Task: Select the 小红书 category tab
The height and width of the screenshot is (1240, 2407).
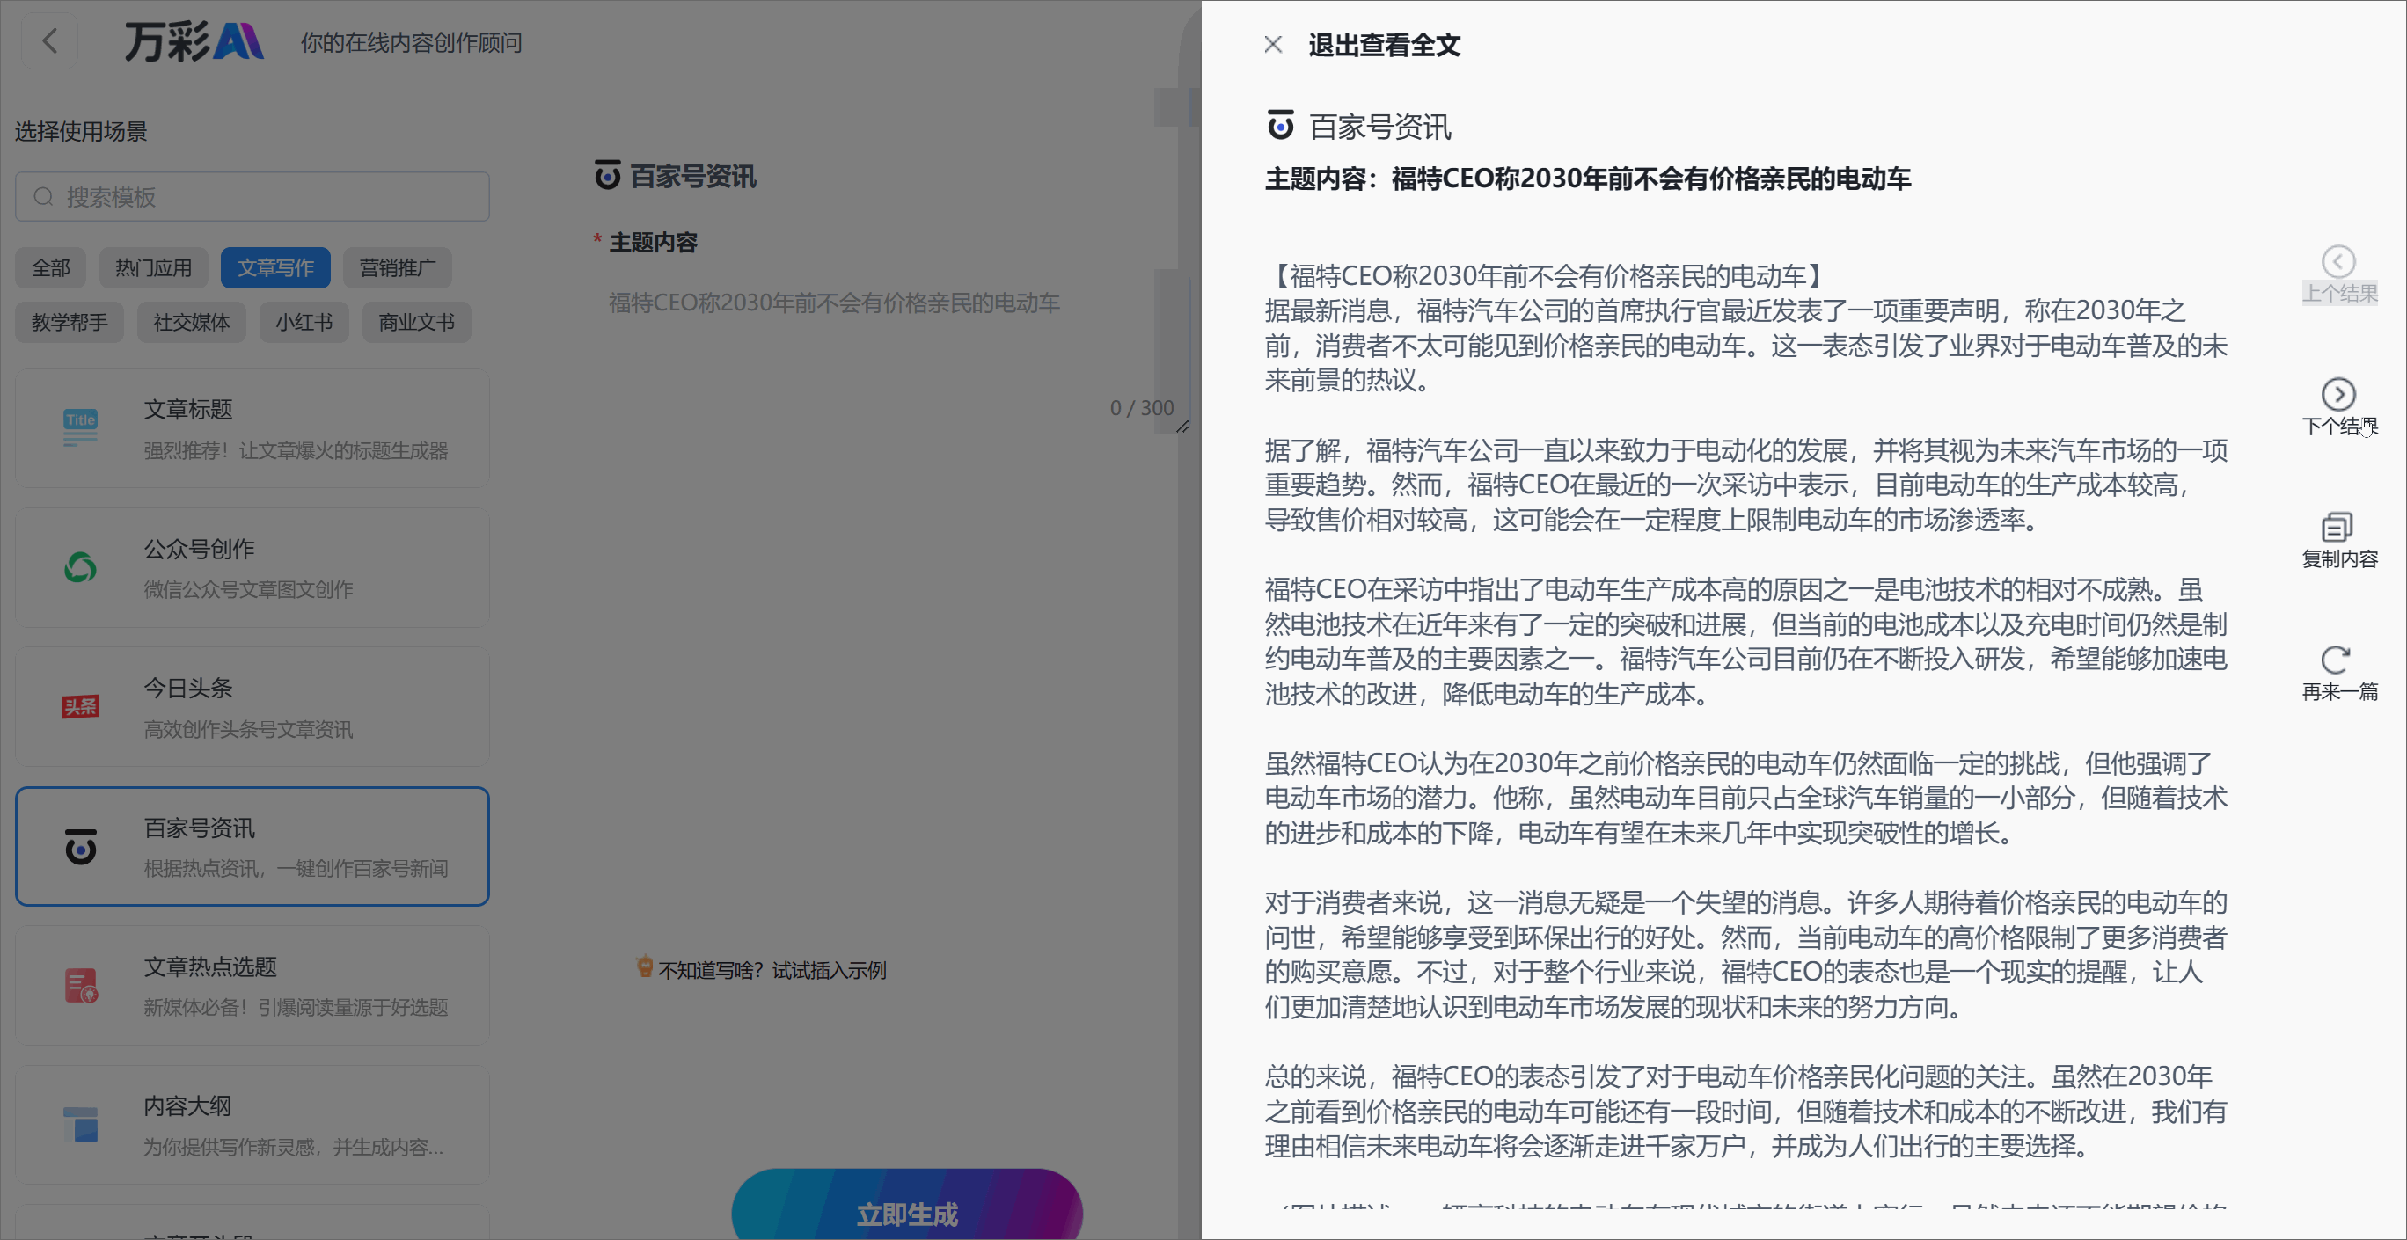Action: point(304,322)
